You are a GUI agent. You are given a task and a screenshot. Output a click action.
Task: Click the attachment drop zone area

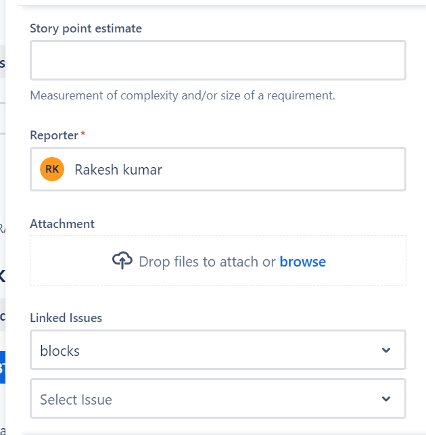[218, 277]
